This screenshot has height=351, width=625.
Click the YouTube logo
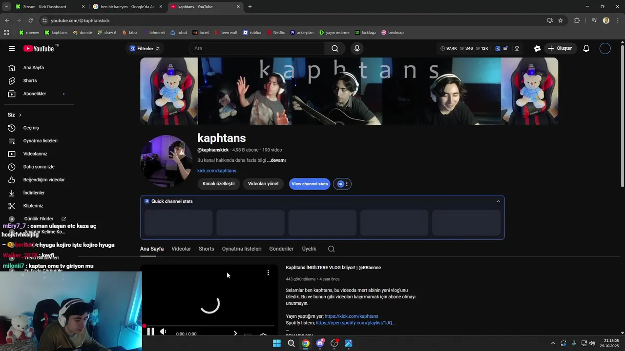[39, 48]
